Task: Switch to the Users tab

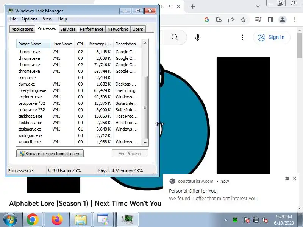Action: coord(138,29)
